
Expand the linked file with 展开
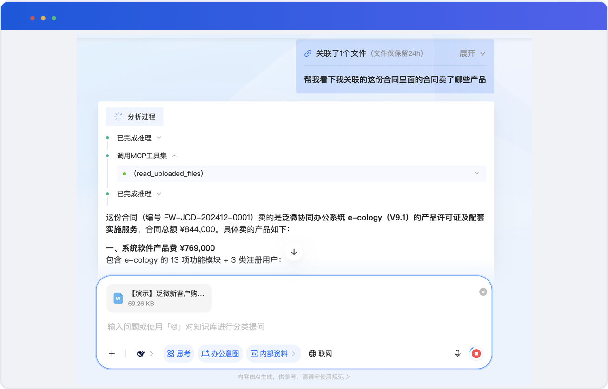472,53
